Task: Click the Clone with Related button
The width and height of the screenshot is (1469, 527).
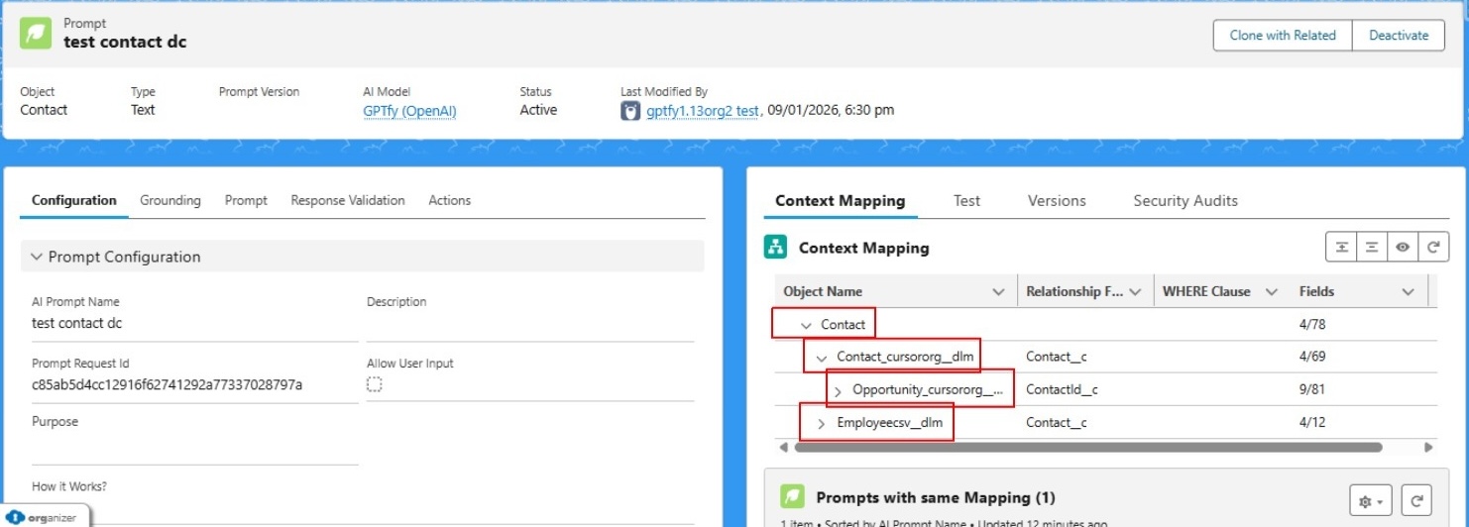Action: tap(1283, 35)
